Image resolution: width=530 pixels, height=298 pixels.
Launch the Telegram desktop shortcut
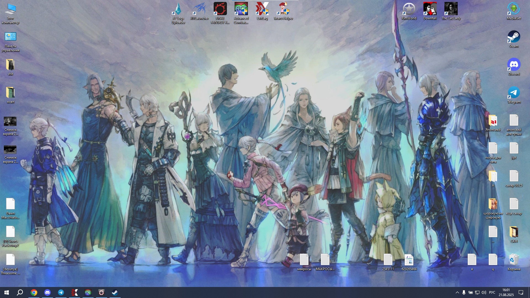tap(514, 95)
